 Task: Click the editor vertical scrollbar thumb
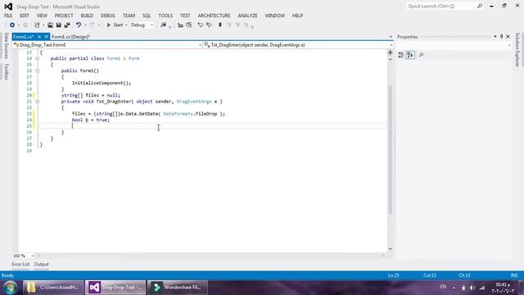[390, 149]
